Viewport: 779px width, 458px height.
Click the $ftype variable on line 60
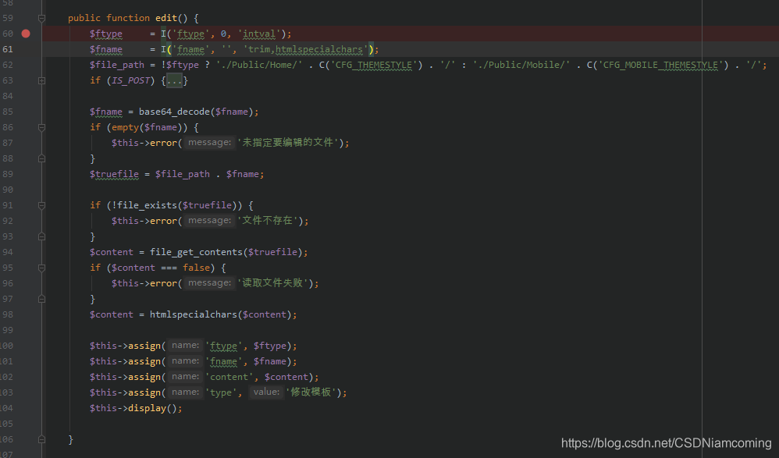click(x=106, y=34)
